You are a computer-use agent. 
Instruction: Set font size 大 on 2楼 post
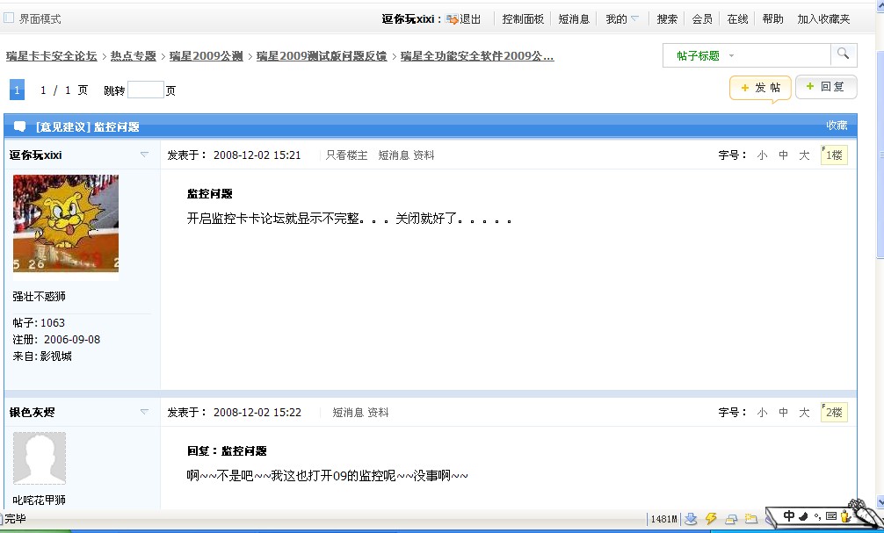coord(804,413)
